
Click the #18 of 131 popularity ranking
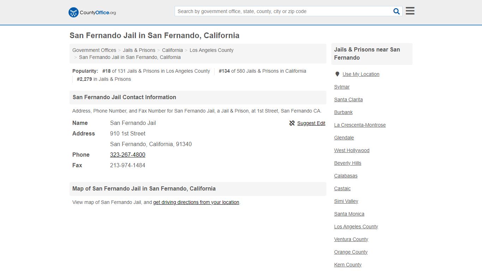click(156, 71)
